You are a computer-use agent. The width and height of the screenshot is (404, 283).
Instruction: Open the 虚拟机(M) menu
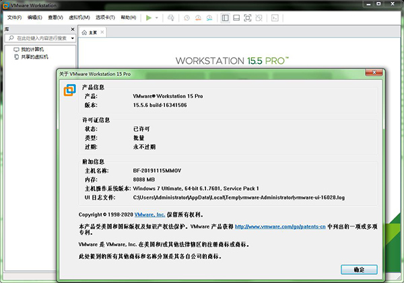point(79,17)
